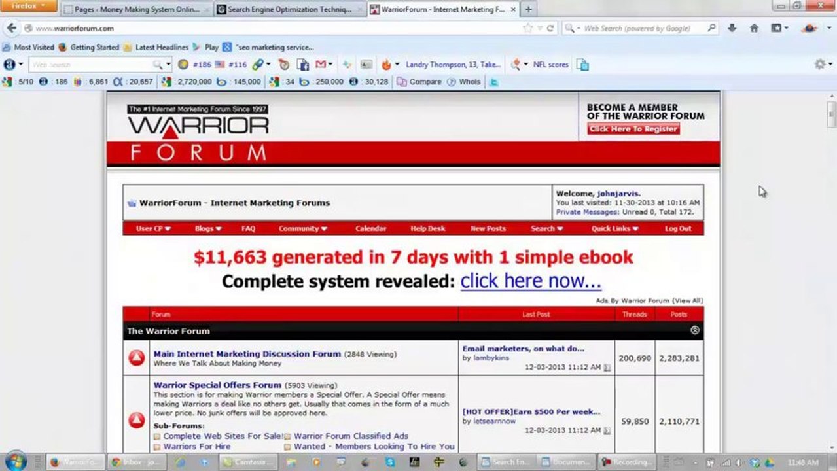The width and height of the screenshot is (837, 471).
Task: Open the Skype icon in the taskbar
Action: (x=390, y=462)
